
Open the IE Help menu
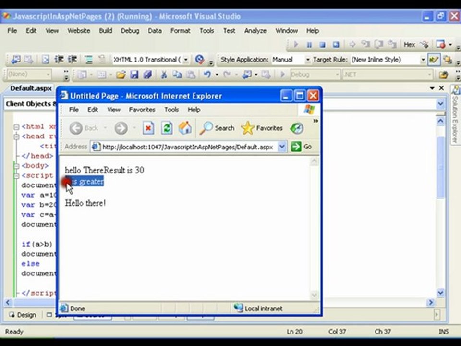(x=194, y=110)
